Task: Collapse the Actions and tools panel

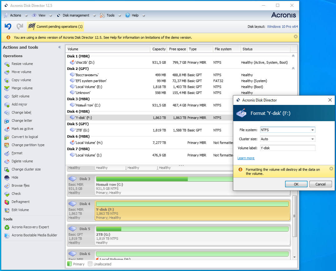Action: [x=60, y=47]
